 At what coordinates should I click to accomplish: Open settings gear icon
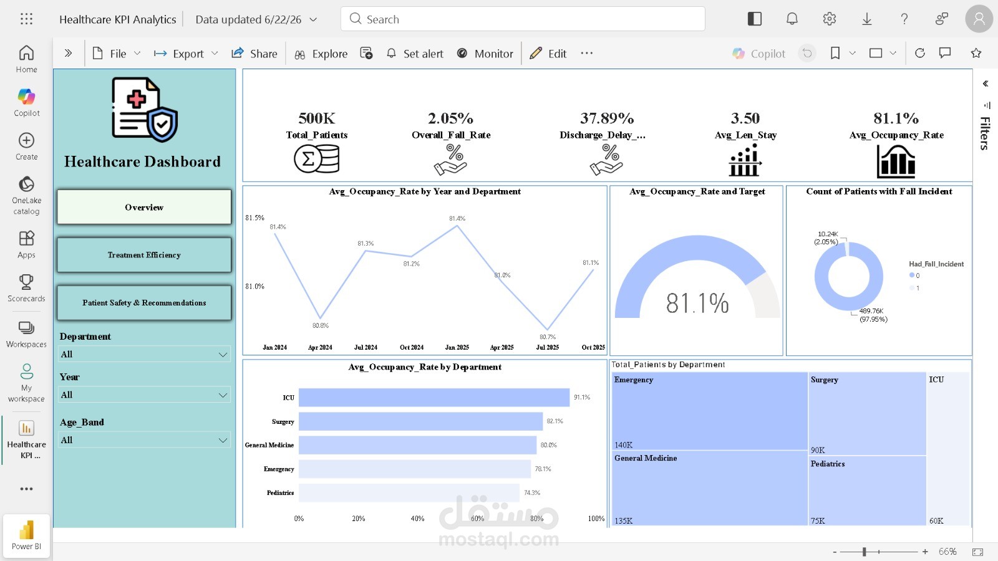coord(830,19)
